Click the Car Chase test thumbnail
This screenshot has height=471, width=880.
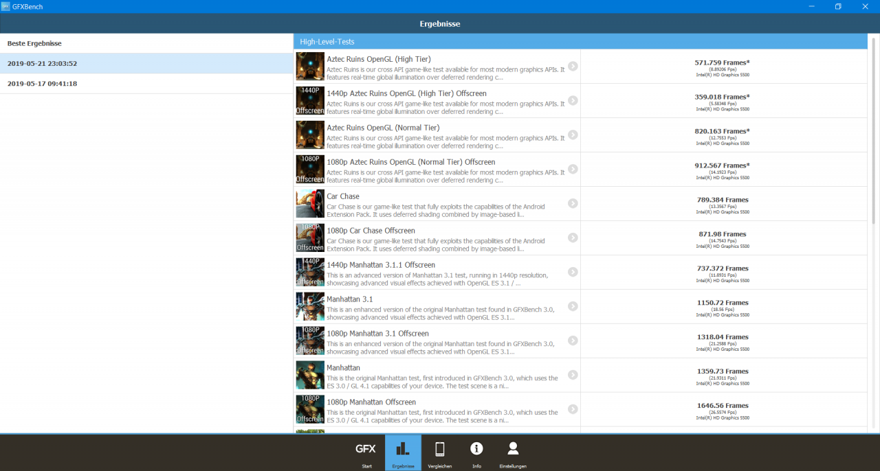pos(310,203)
